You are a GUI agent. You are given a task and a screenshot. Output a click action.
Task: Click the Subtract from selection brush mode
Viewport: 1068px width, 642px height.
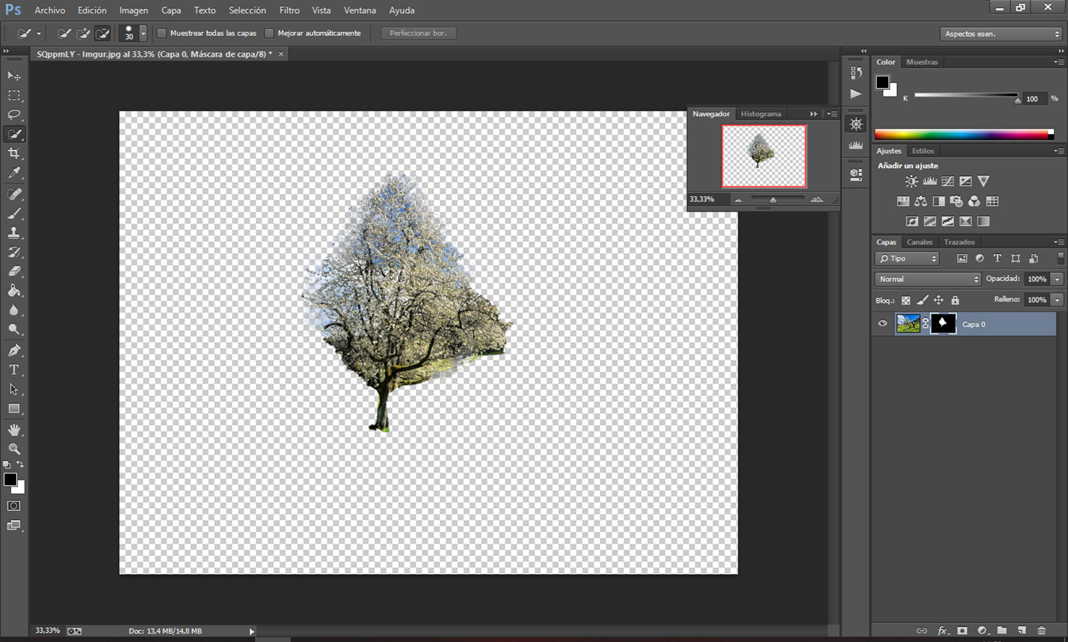click(103, 33)
